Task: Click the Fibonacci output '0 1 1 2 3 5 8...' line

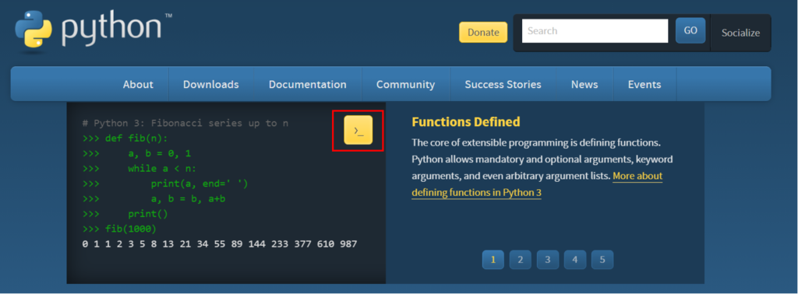Action: click(x=219, y=244)
